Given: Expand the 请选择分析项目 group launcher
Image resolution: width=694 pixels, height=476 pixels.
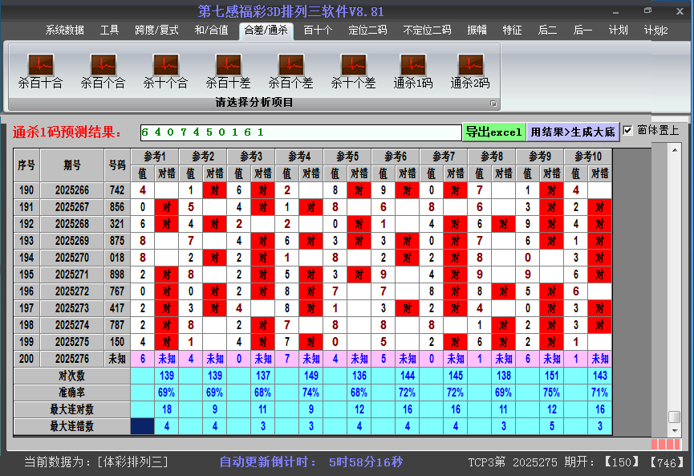Looking at the screenshot, I should [493, 104].
